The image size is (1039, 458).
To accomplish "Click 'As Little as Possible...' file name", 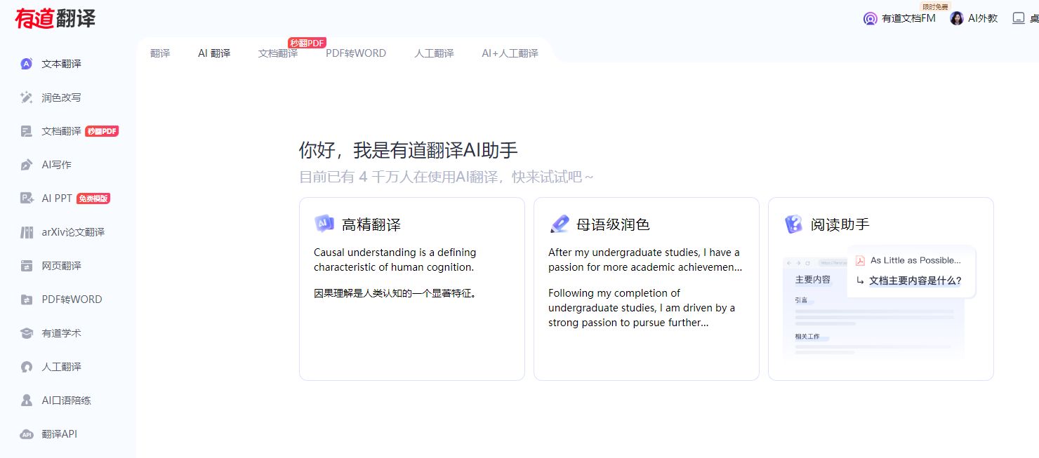I will [915, 260].
